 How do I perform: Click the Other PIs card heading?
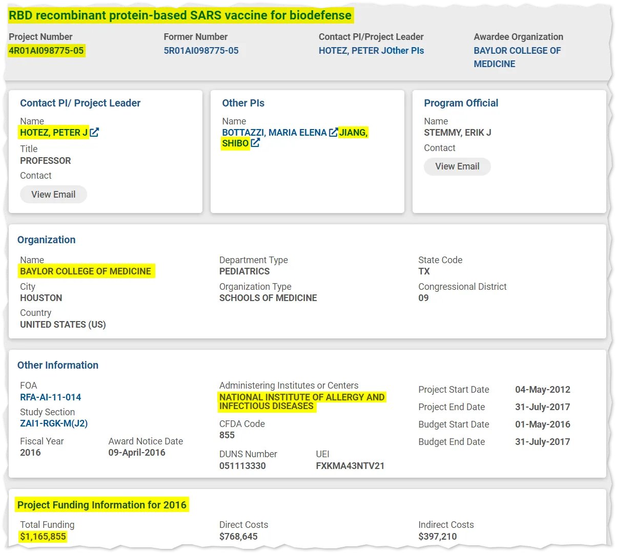point(243,103)
